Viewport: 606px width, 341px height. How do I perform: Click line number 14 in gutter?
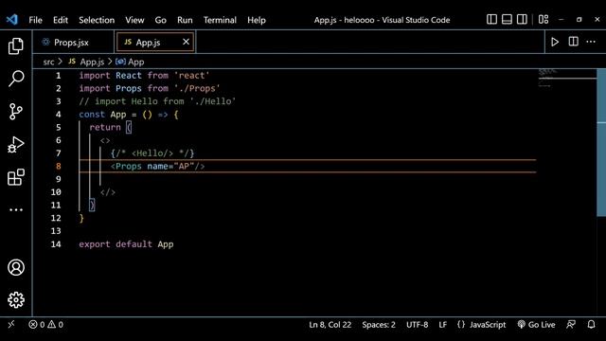(x=56, y=244)
